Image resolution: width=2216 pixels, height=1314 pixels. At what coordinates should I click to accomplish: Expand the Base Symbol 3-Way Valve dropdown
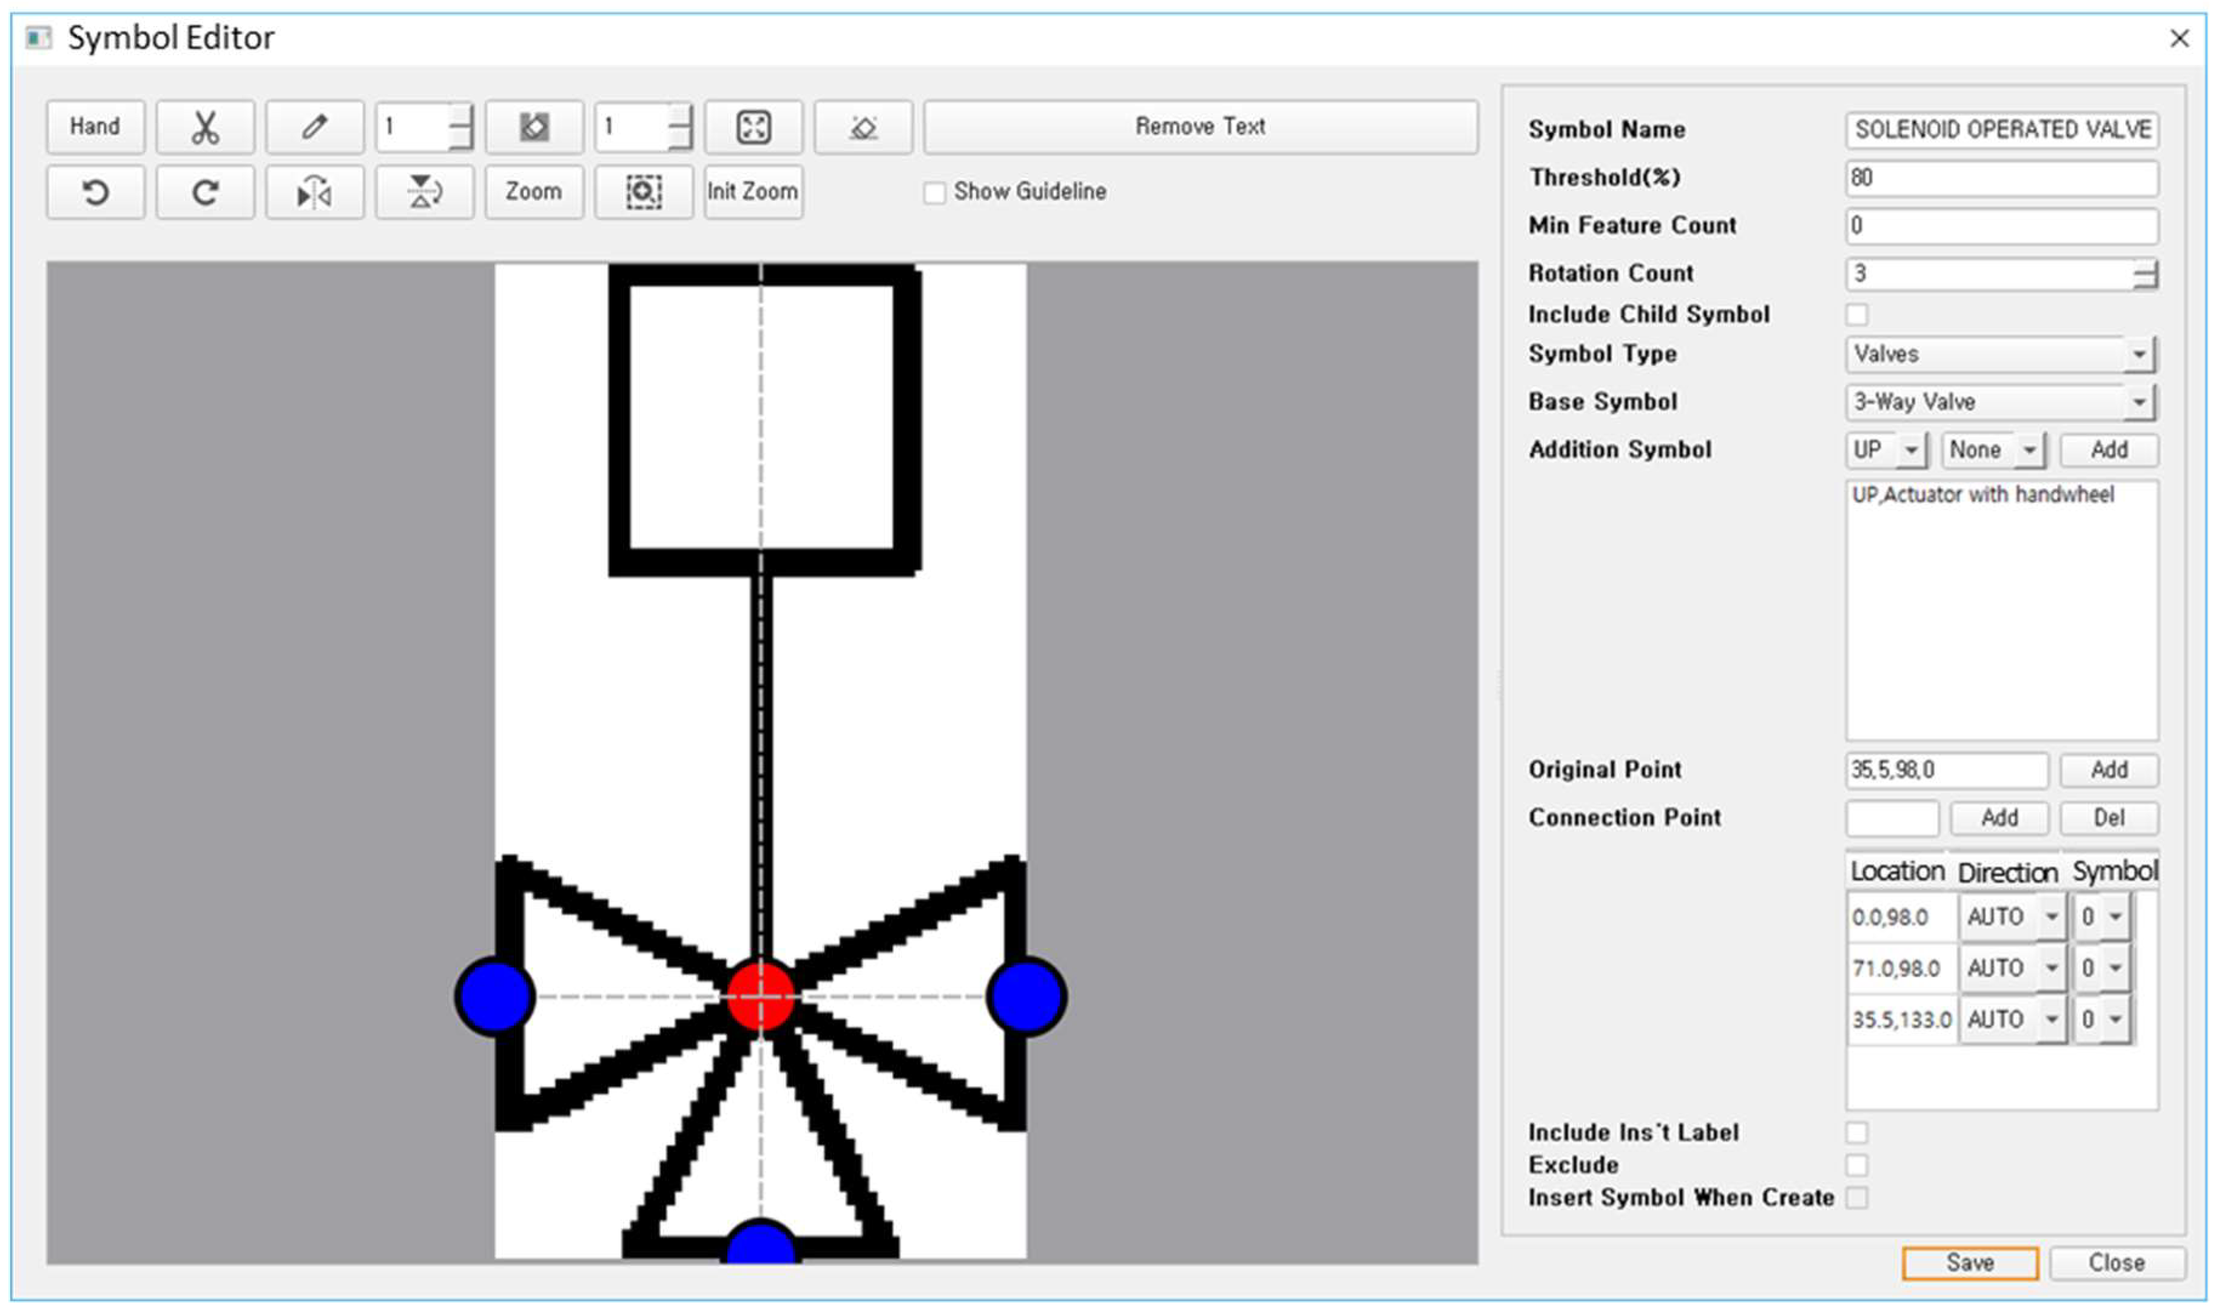pyautogui.click(x=2137, y=403)
